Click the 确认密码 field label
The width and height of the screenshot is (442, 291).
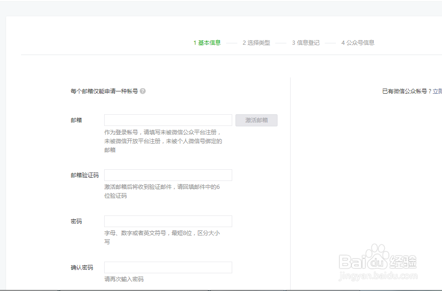pos(82,268)
